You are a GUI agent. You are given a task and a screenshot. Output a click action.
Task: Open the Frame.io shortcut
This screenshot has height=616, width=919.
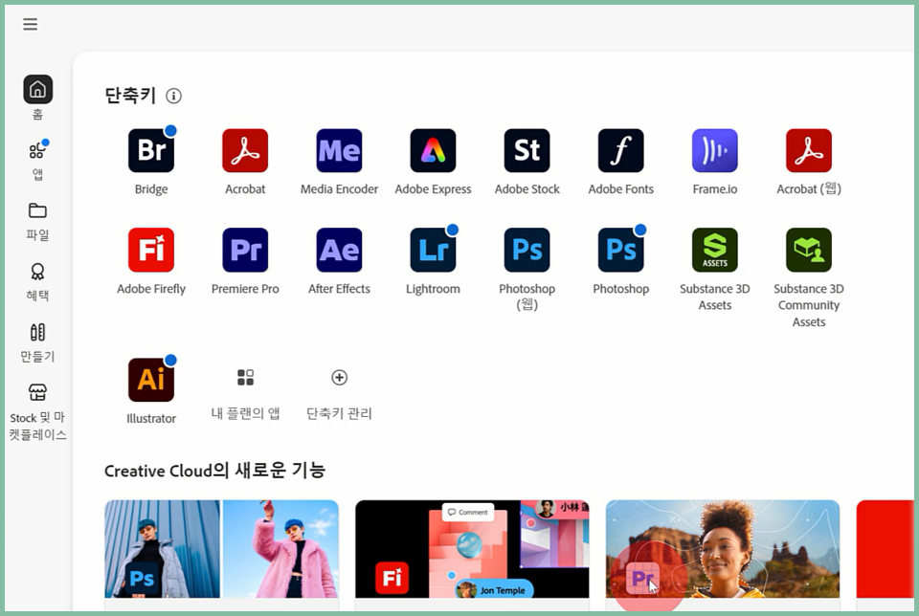pos(714,150)
